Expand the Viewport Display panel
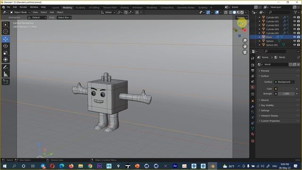This screenshot has height=170, width=302. click(x=278, y=116)
